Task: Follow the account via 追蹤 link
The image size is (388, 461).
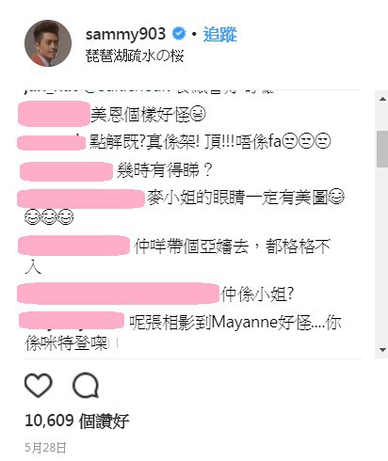Action: click(x=219, y=34)
